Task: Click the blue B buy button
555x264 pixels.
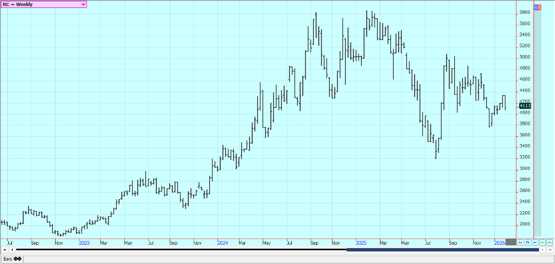Action: click(536, 7)
